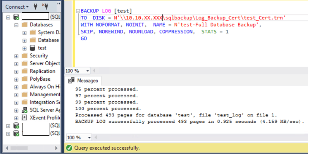Click the 'Query executed successfully.' status text
Screen dimensions: 309x154
coord(107,148)
